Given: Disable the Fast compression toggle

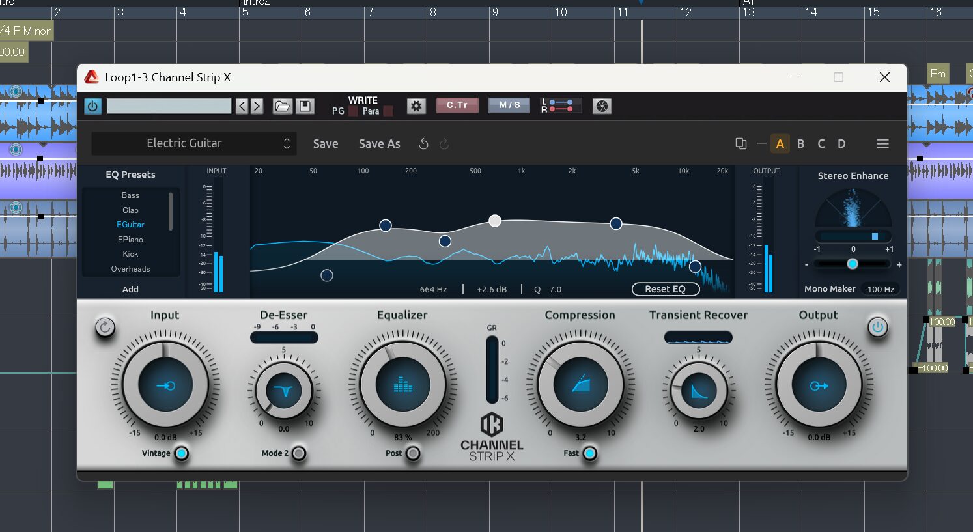Looking at the screenshot, I should (589, 453).
